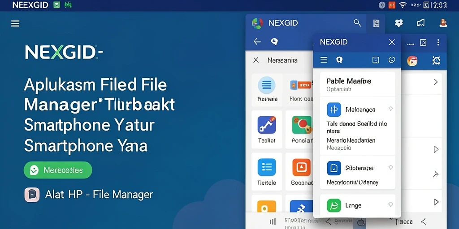Click the Nervtooriit/Udanay text
The image size is (459, 229).
click(352, 182)
